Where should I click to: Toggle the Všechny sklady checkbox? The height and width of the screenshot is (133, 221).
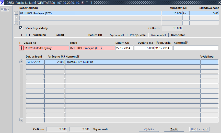click(21, 28)
